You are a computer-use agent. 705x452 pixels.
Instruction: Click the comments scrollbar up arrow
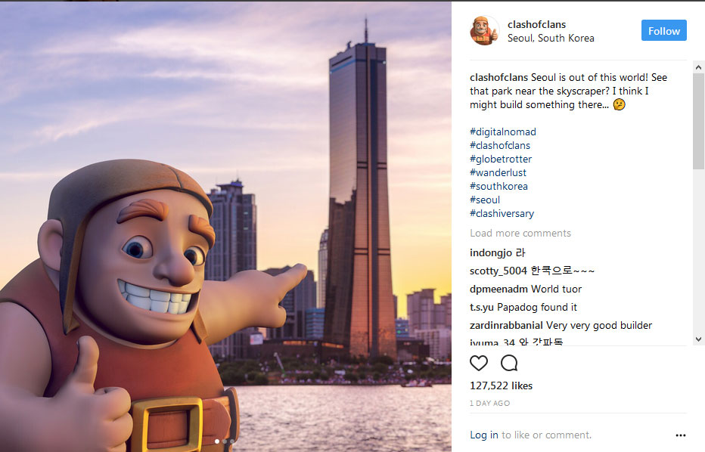tap(698, 67)
